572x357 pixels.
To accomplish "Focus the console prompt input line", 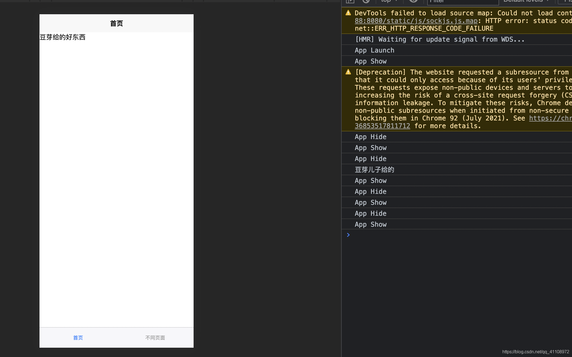I will (x=461, y=235).
